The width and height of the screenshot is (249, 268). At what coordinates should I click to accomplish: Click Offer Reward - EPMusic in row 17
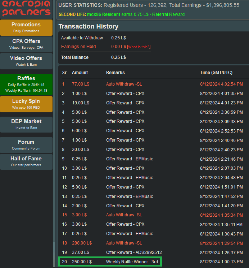tap(130, 234)
